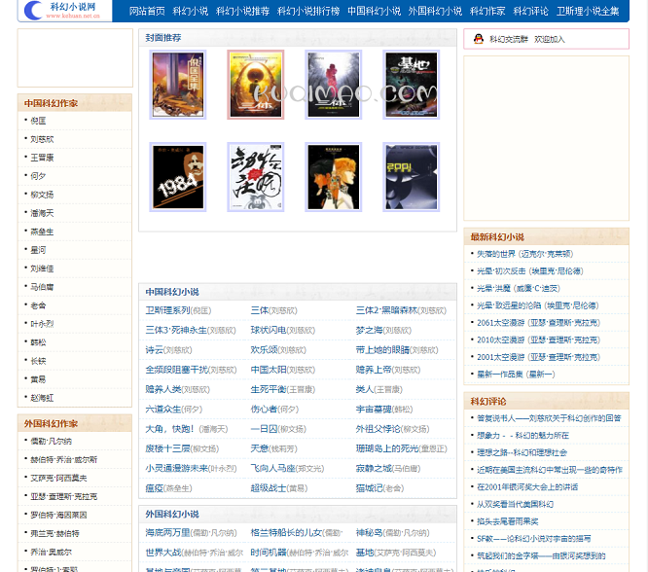Click the 科幻小说网 site logo
Viewport: 648px width, 572px height.
click(64, 10)
